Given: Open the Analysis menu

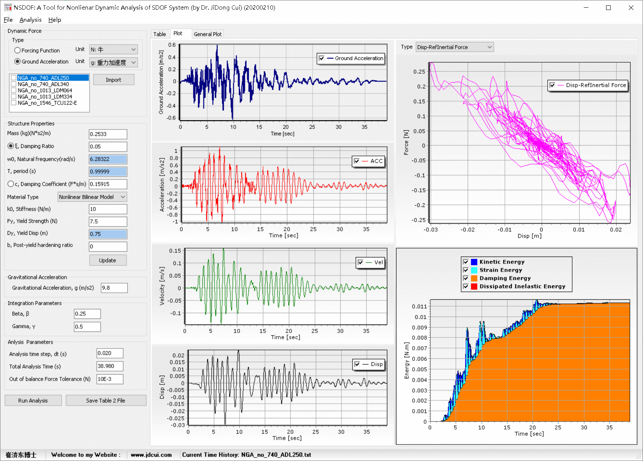Looking at the screenshot, I should tap(30, 20).
